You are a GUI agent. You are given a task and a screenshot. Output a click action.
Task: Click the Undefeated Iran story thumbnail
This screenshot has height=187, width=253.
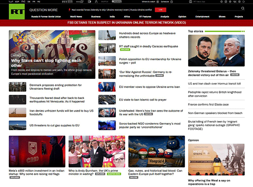[x=107, y=112]
